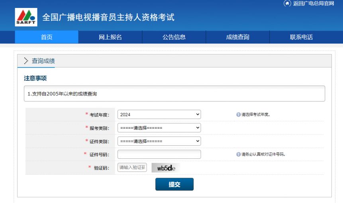Open the 联系电话 menu item
The width and height of the screenshot is (343, 203).
click(x=301, y=37)
